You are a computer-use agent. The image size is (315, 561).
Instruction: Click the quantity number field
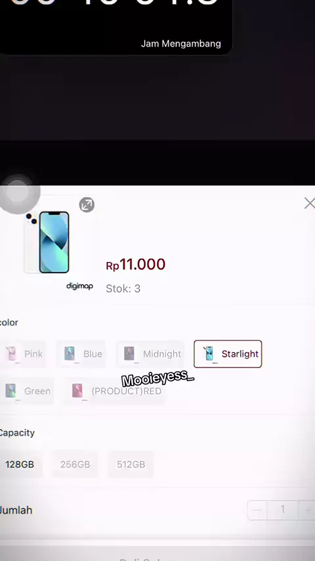tap(283, 510)
